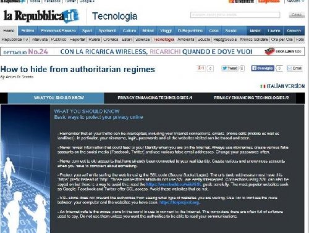Click in the site search field
Viewport: 309px width, 233px height.
pyautogui.click(x=235, y=15)
